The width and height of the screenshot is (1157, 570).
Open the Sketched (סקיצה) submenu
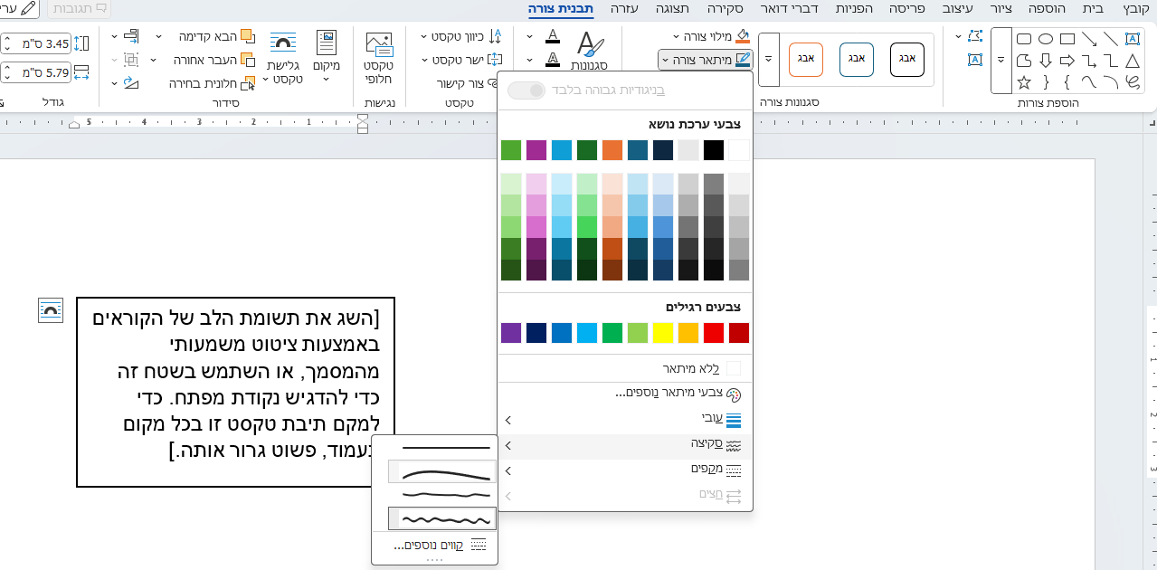point(625,445)
